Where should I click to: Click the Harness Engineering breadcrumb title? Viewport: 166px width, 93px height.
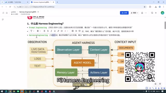[28, 12]
